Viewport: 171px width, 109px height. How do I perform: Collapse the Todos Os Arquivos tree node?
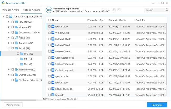[4, 17]
